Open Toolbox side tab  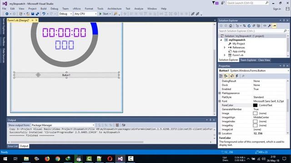coord(4,41)
